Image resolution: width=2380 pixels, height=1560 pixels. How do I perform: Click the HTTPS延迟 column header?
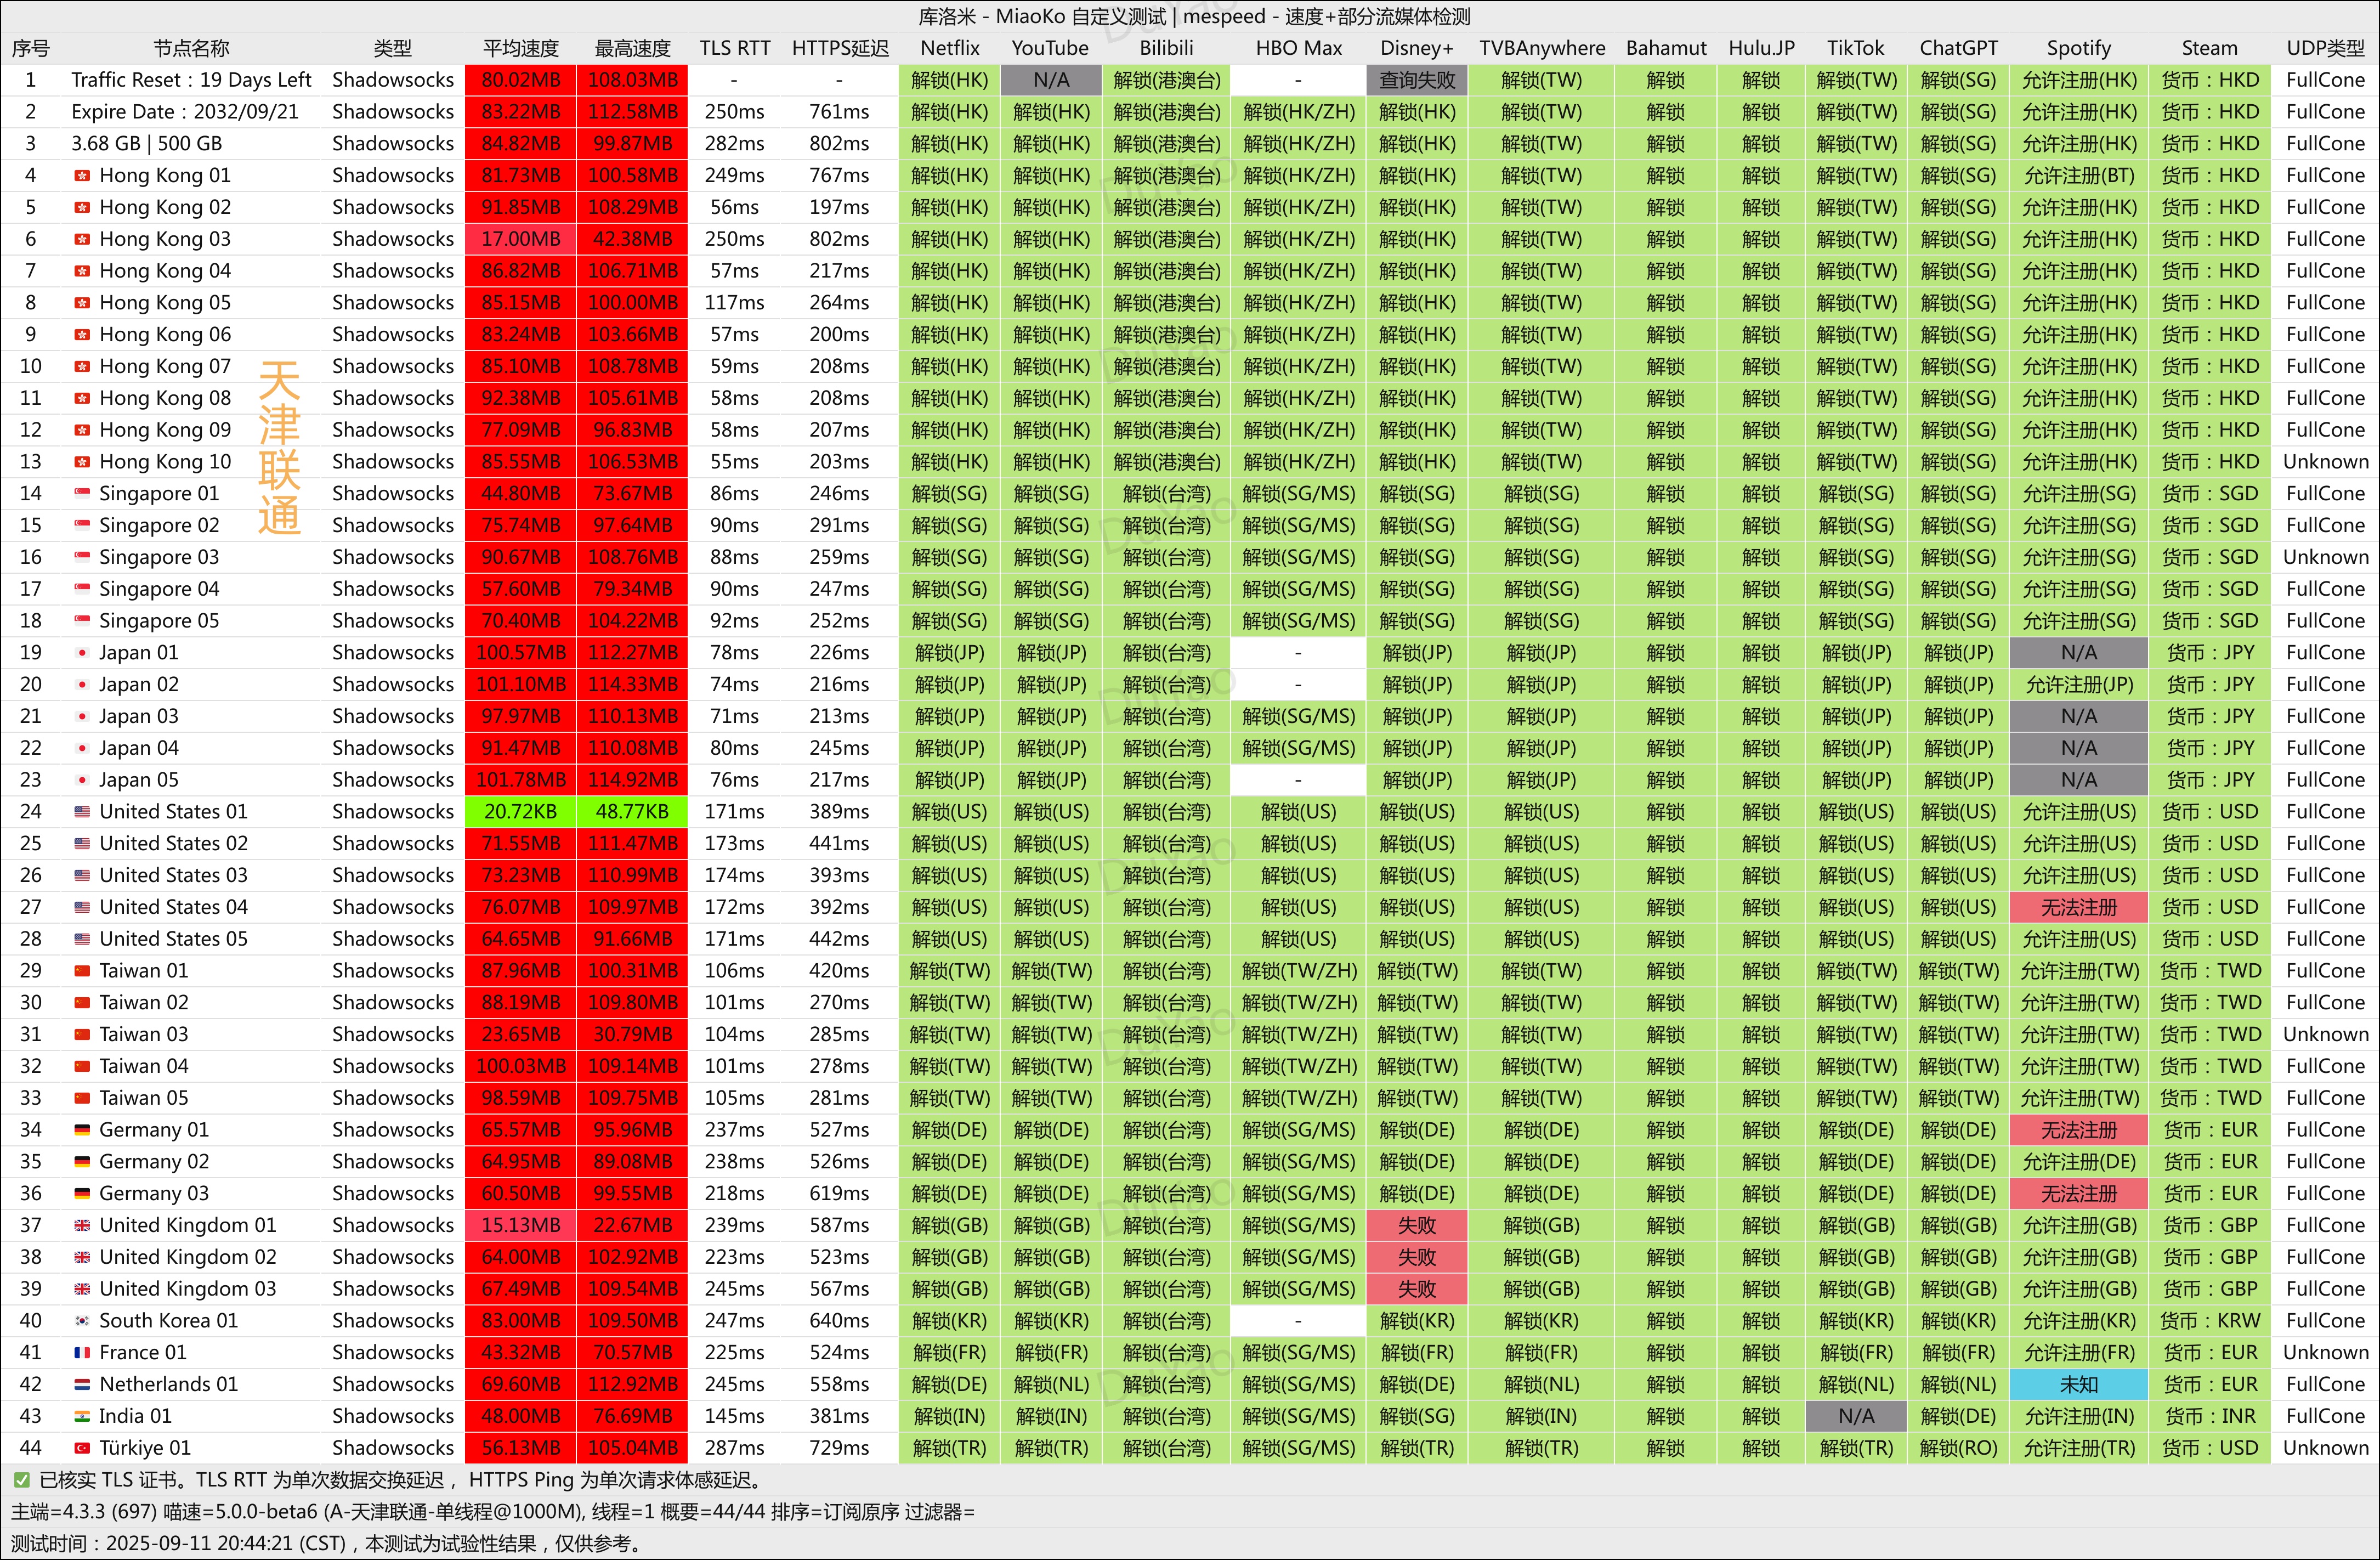[840, 48]
